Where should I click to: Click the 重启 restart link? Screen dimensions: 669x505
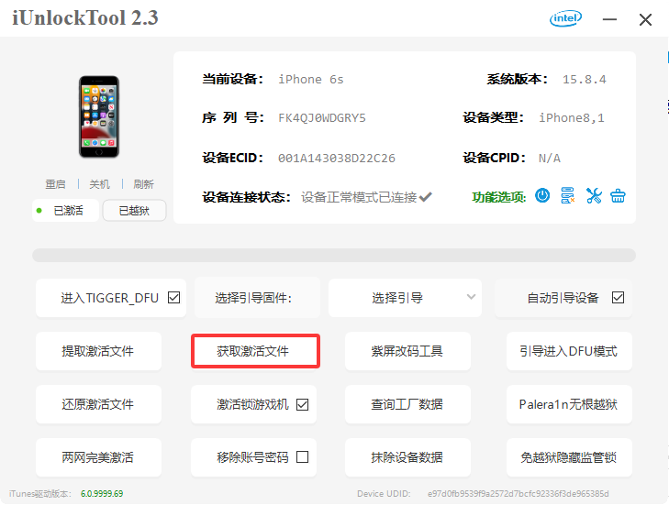point(55,184)
